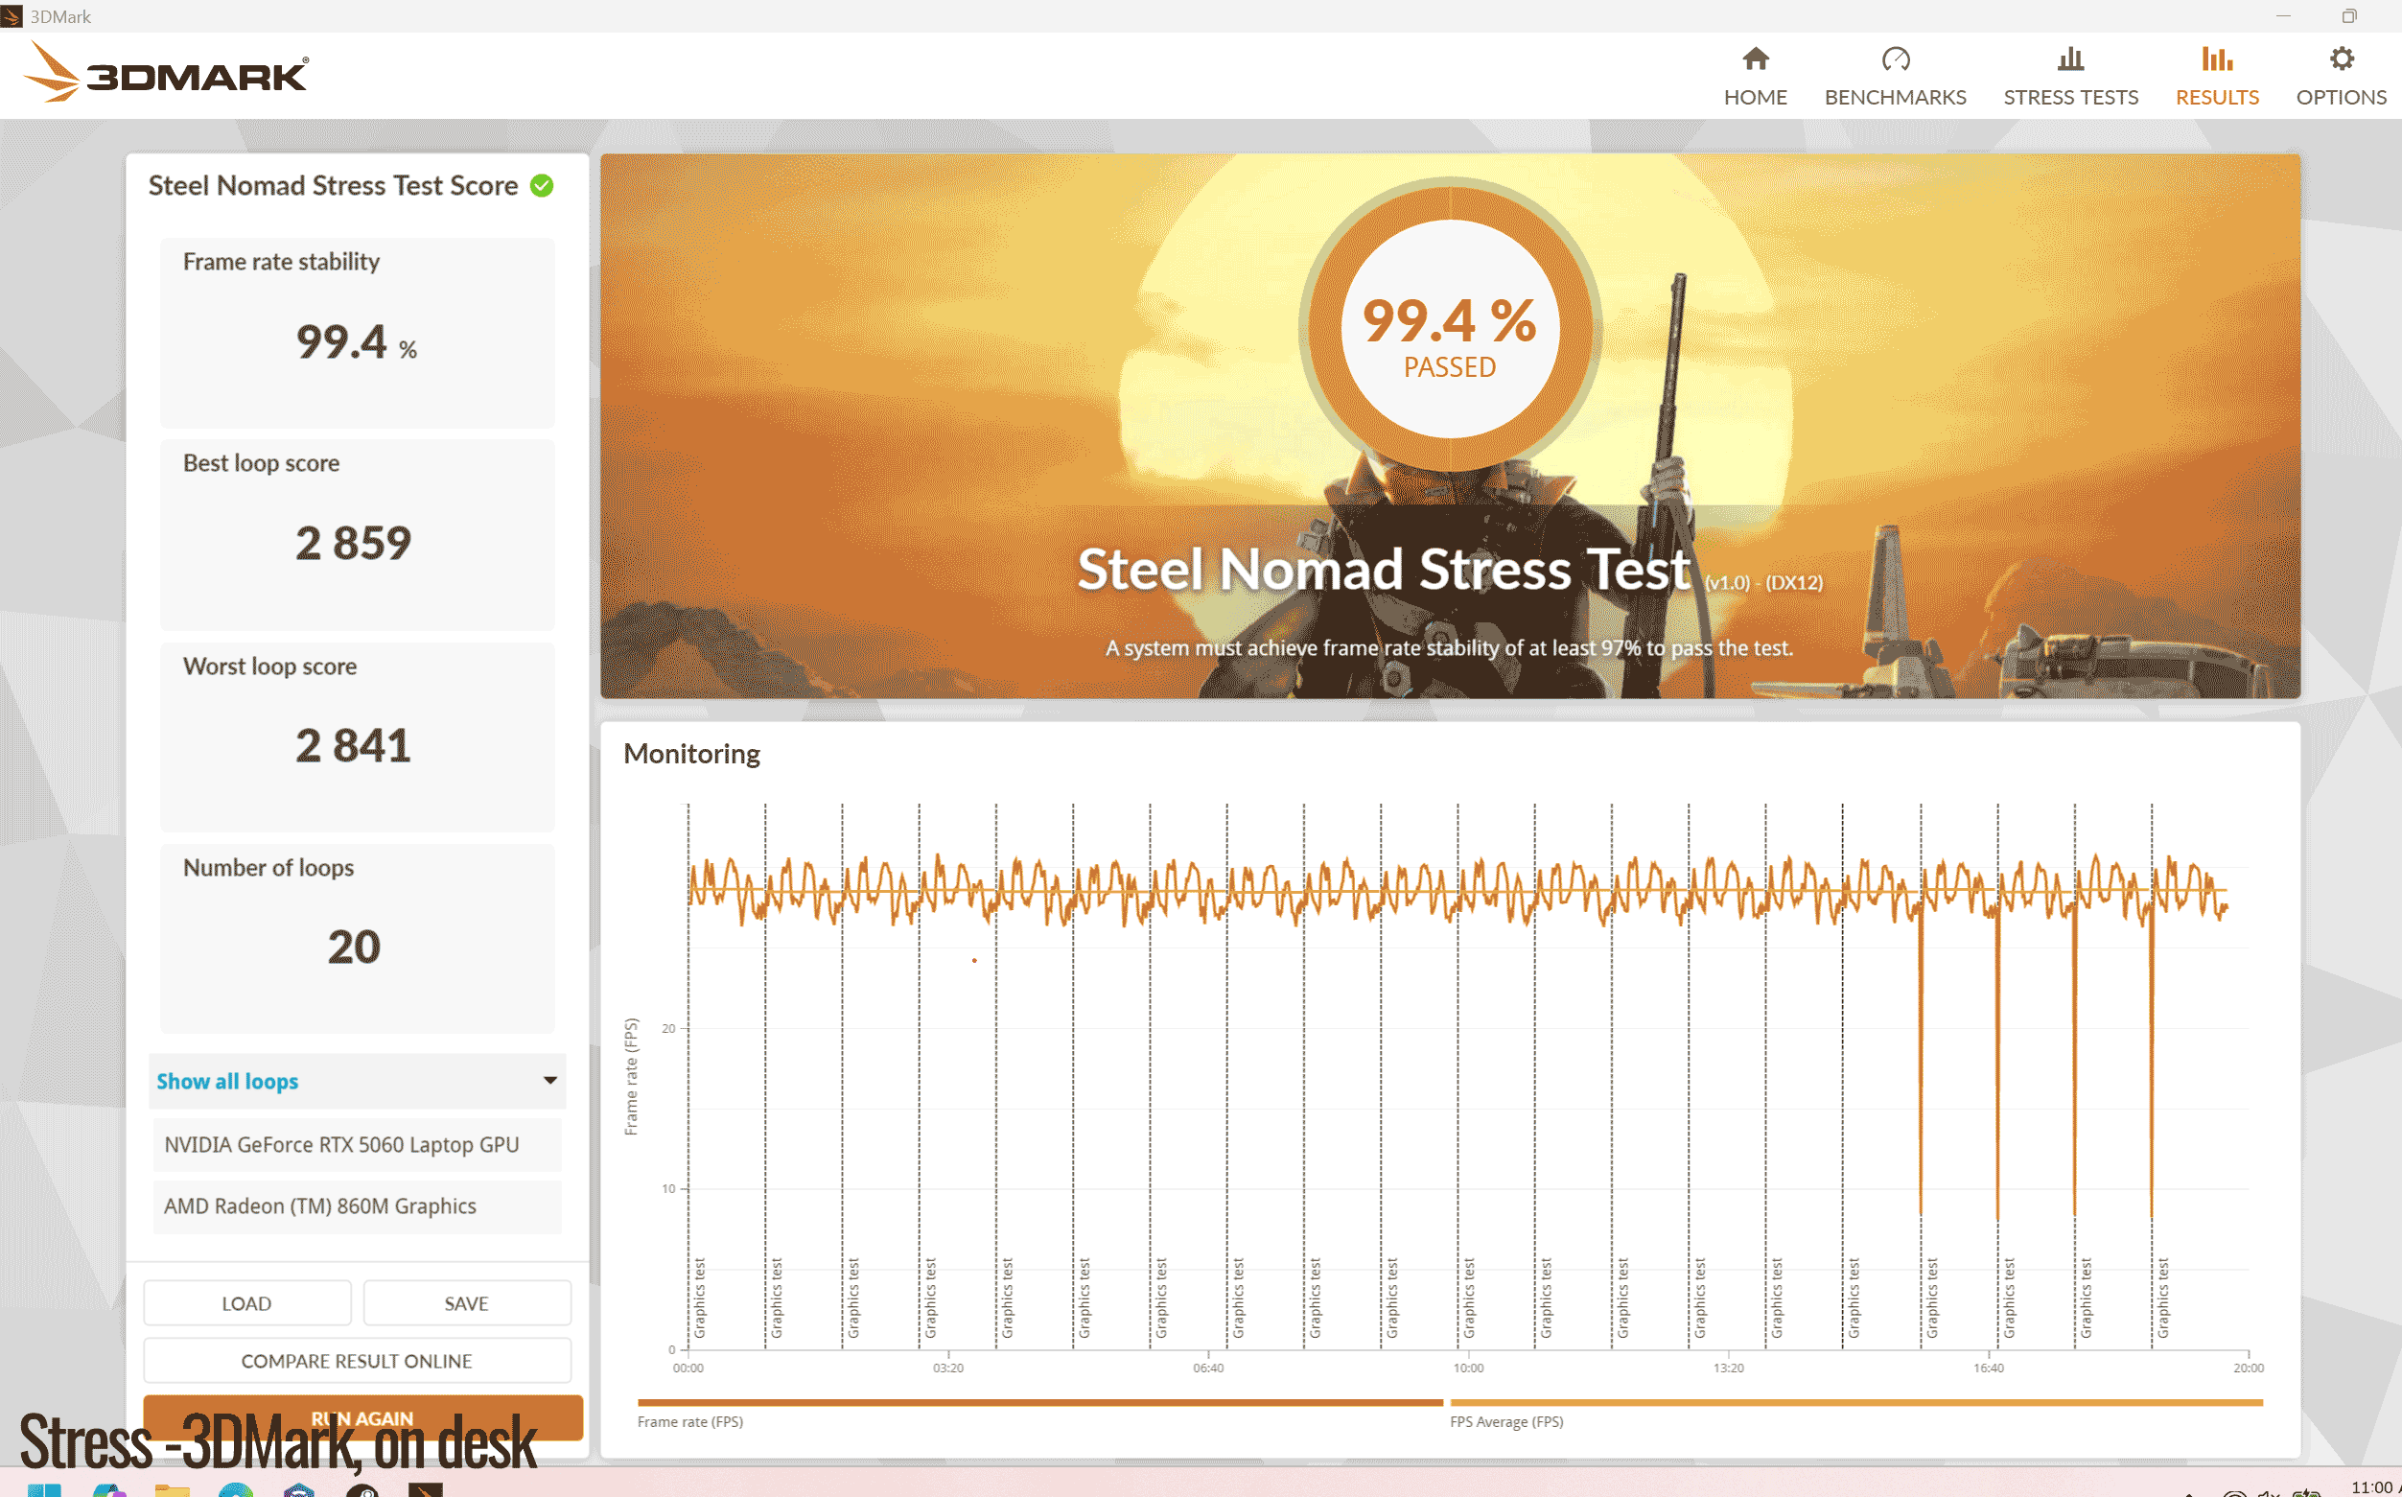Image resolution: width=2402 pixels, height=1497 pixels.
Task: Click the 97% pass requirement note
Action: pyautogui.click(x=1449, y=647)
